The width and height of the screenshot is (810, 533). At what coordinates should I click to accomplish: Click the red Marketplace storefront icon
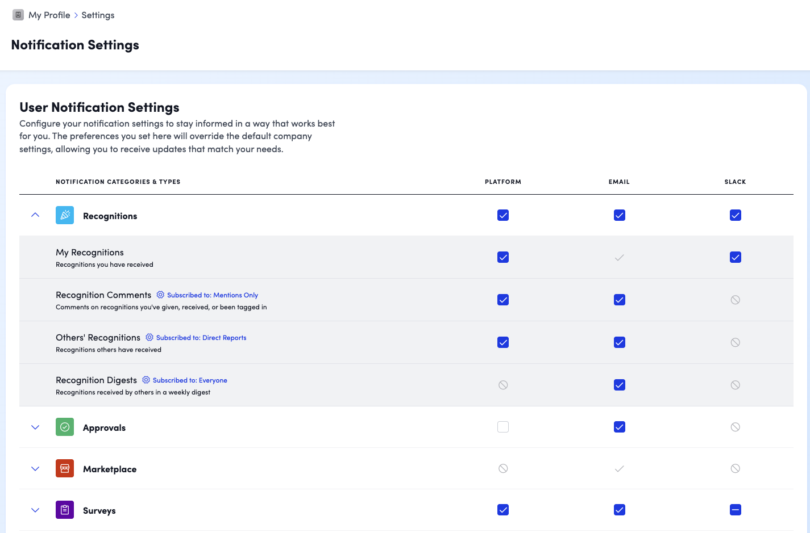click(65, 468)
